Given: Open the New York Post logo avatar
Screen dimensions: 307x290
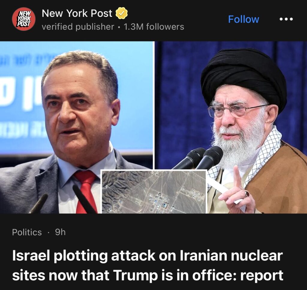Looking at the screenshot, I should [24, 19].
